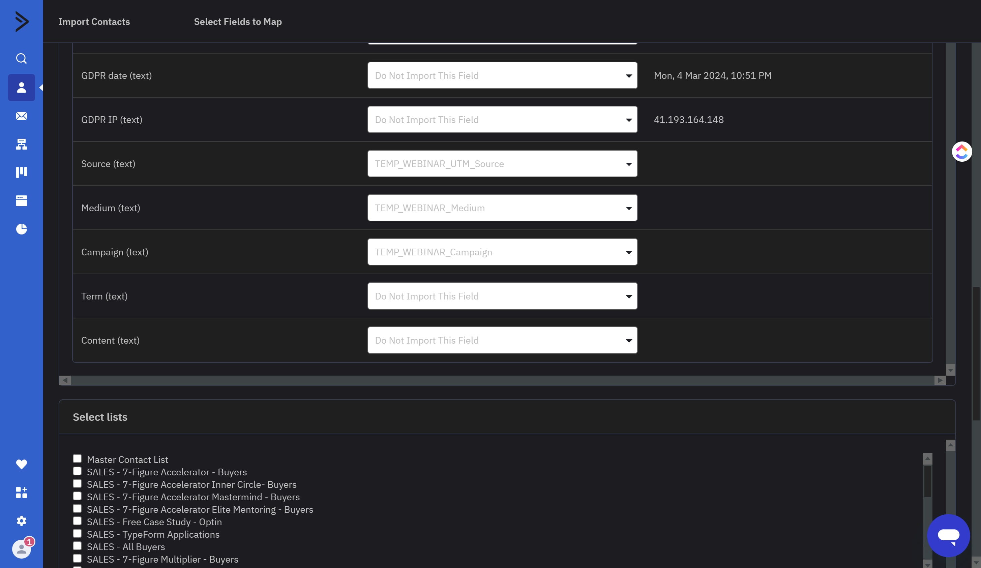Click the horizontal scrollbar right arrow

coord(940,381)
